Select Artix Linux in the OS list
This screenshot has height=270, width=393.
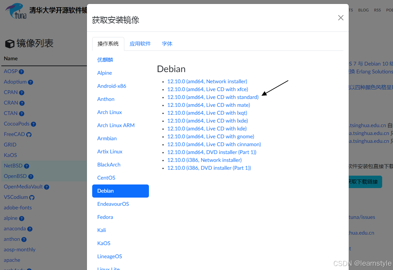pos(110,151)
